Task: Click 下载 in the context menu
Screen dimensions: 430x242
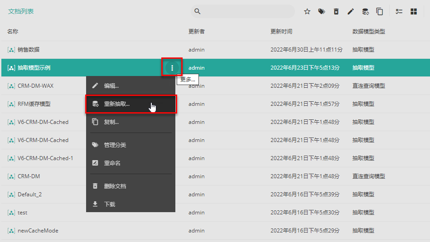Action: [x=110, y=204]
